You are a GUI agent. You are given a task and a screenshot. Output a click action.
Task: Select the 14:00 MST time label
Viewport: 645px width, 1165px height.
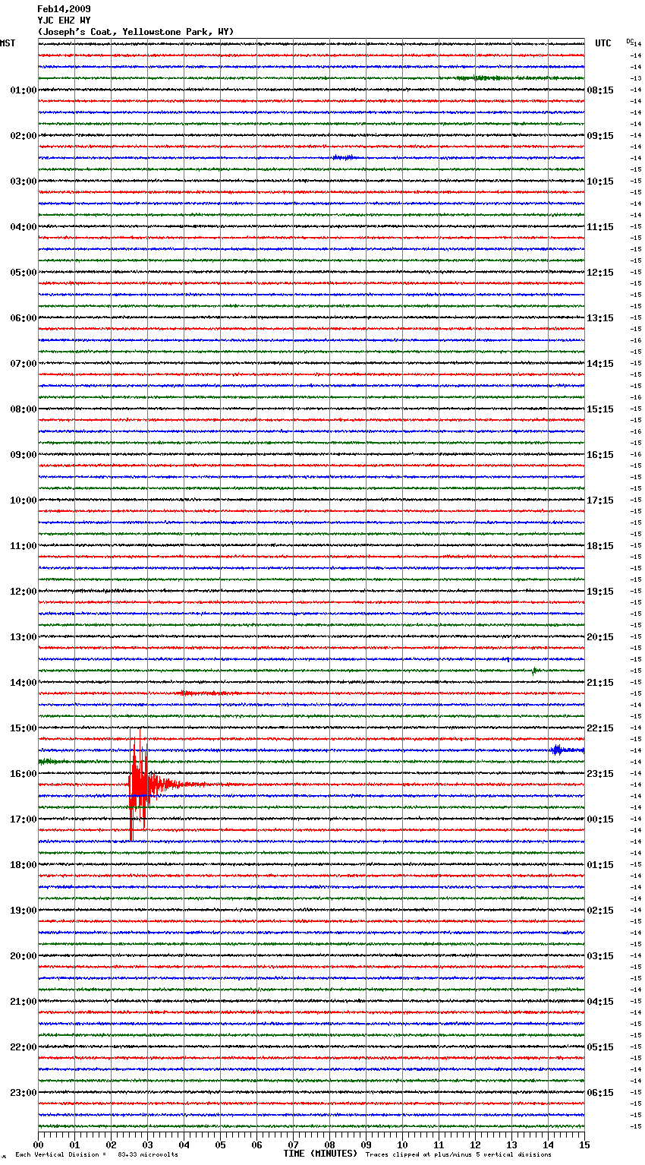coord(23,683)
